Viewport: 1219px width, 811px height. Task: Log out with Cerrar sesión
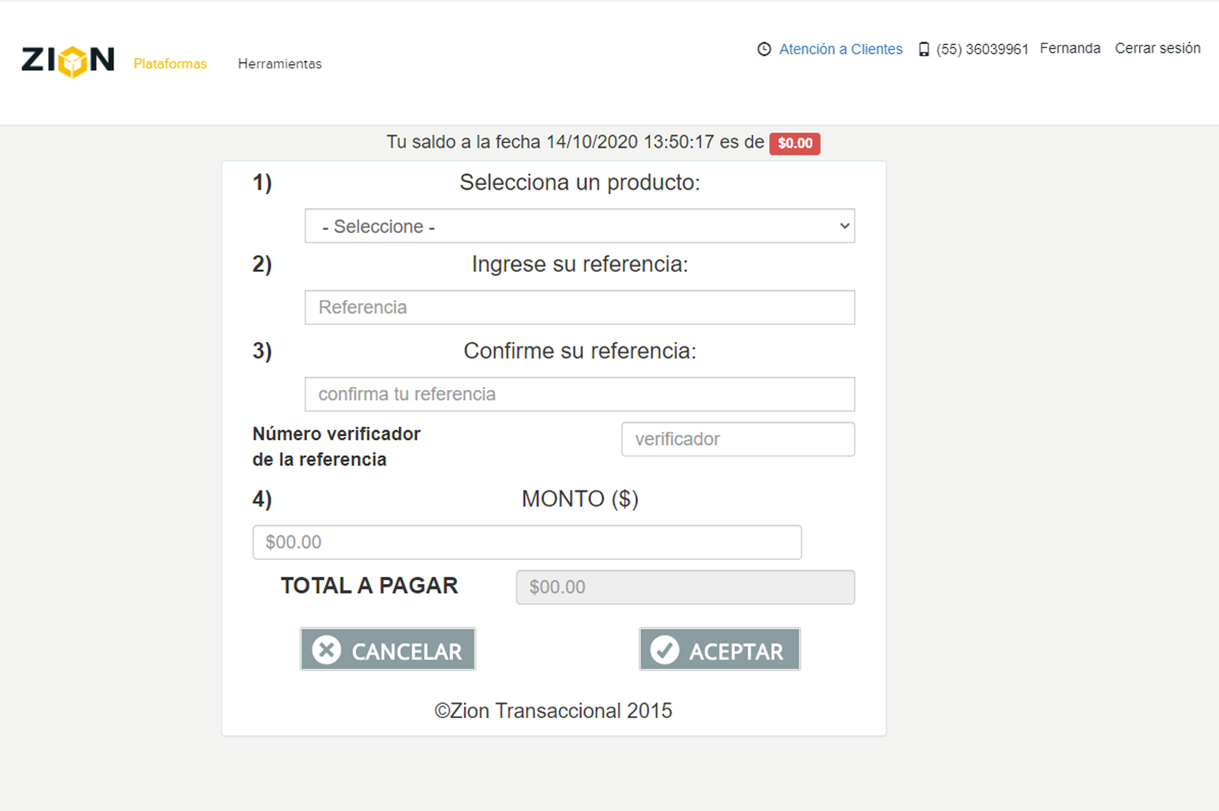tap(1157, 49)
